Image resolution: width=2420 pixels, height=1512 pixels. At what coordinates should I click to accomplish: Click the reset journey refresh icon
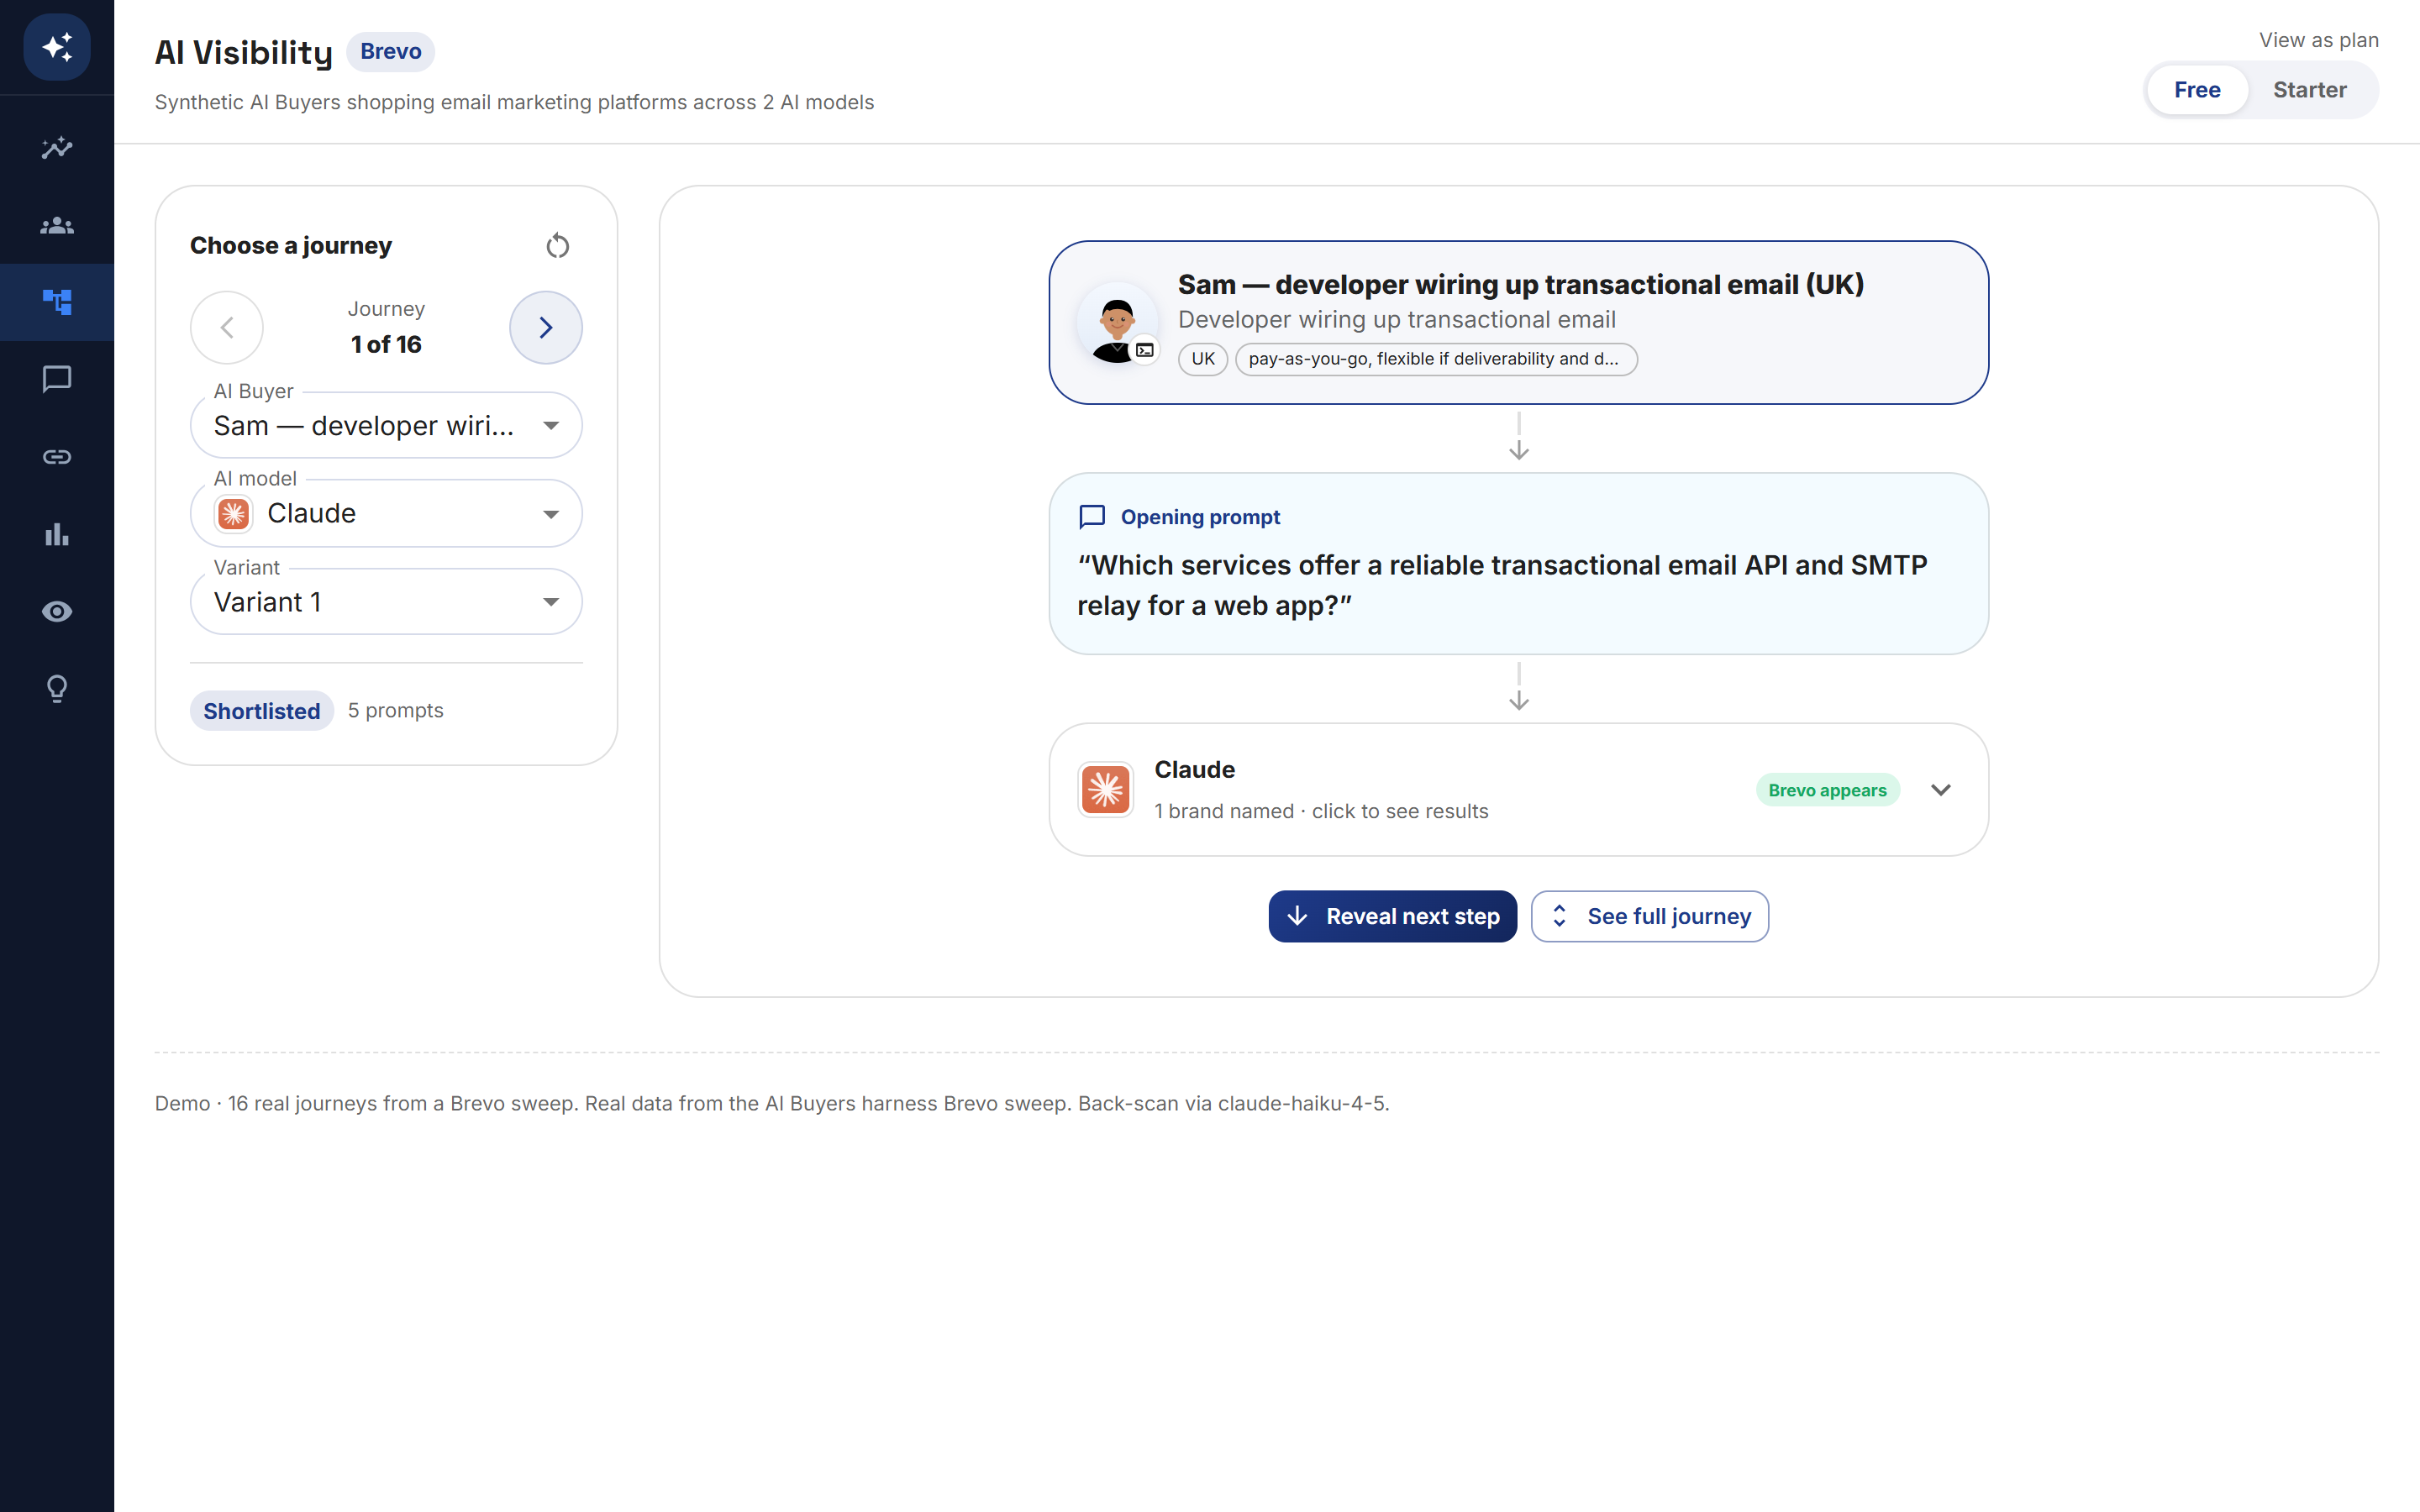tap(558, 245)
